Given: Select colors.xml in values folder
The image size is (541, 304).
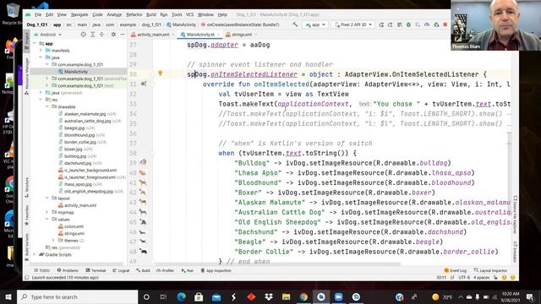Looking at the screenshot, I should [74, 226].
